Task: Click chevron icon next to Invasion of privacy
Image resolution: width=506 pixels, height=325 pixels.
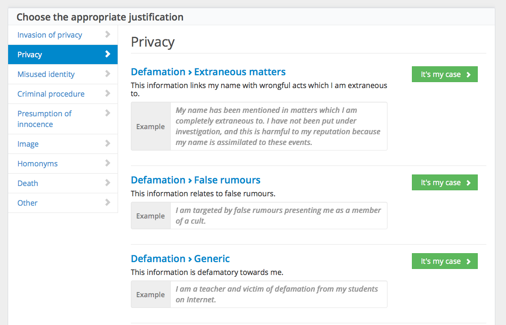Action: click(x=107, y=35)
